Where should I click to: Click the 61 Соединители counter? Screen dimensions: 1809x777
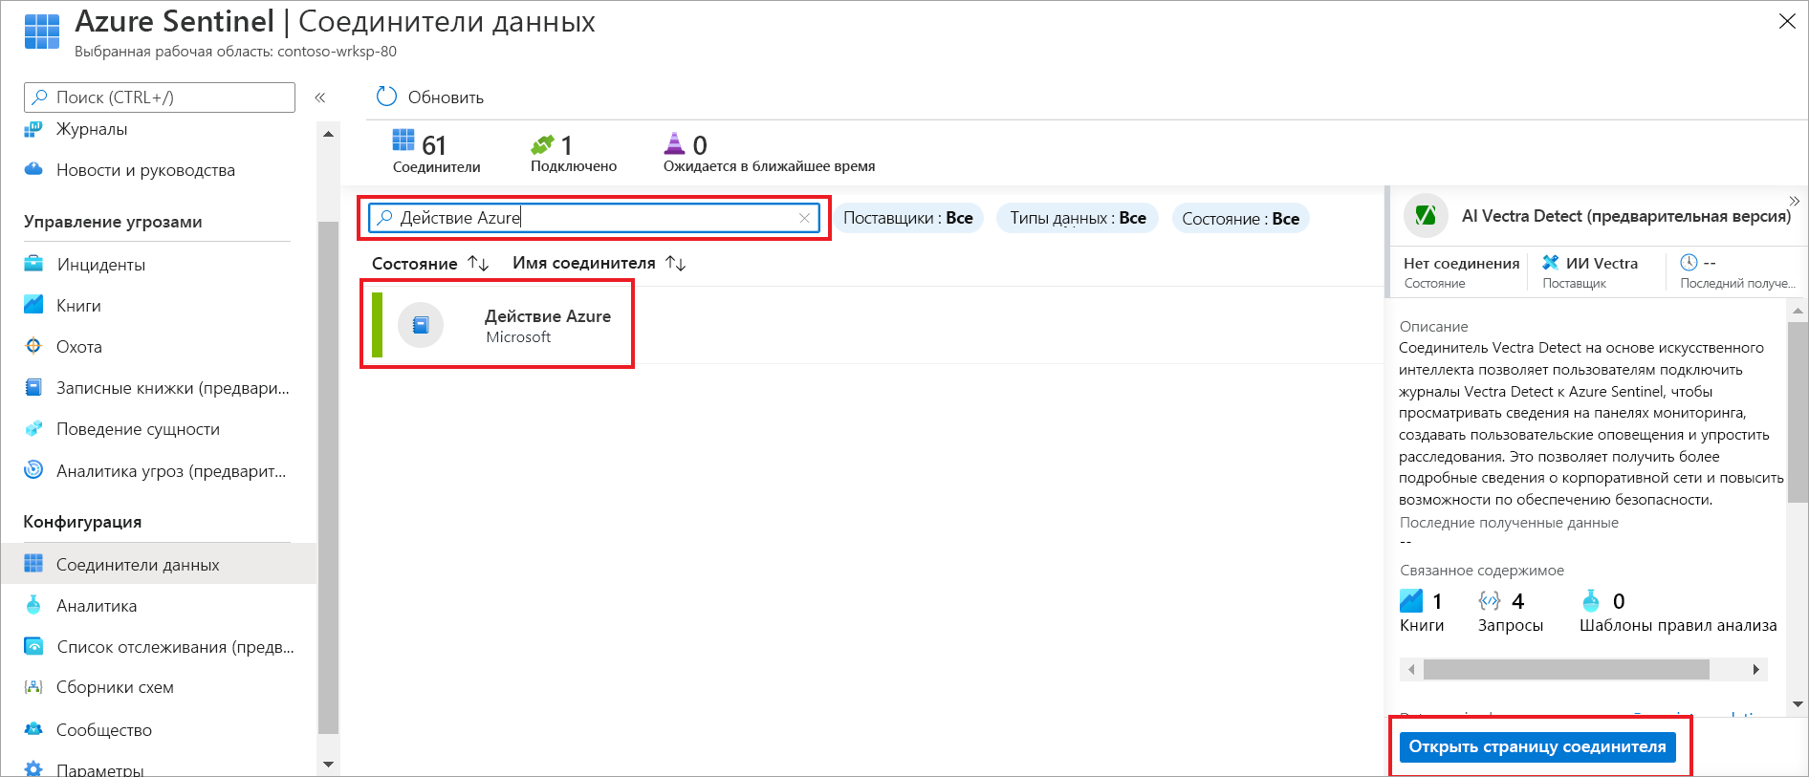pyautogui.click(x=436, y=152)
